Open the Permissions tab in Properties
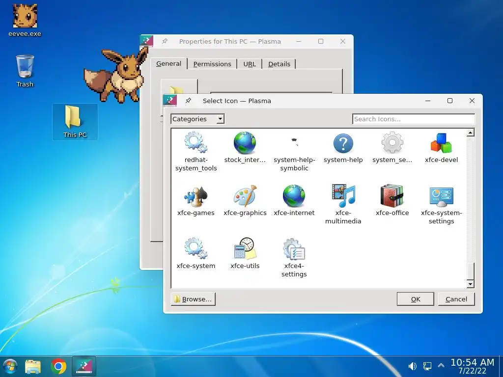This screenshot has width=503, height=377. point(212,64)
